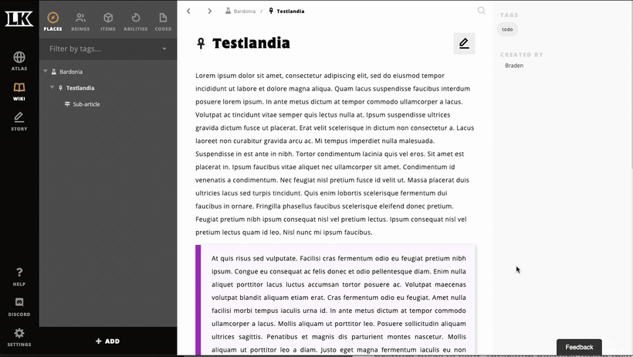
Task: Go forward with the right chevron
Action: (x=209, y=11)
